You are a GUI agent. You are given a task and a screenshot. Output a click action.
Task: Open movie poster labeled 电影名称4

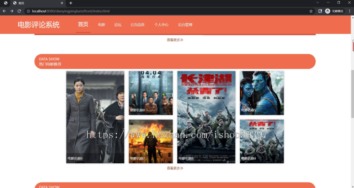(x=262, y=141)
